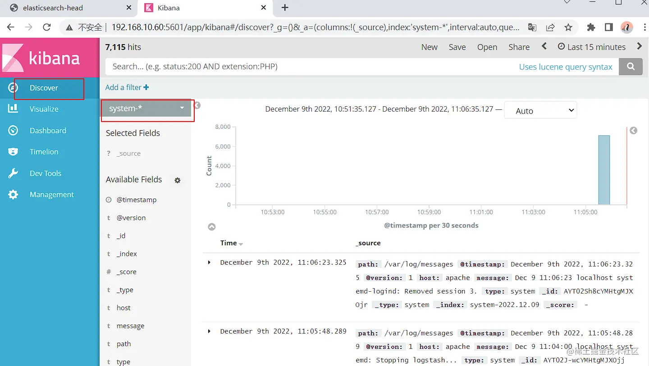649x366 pixels.
Task: Click the browser address bar URL
Action: [315, 27]
